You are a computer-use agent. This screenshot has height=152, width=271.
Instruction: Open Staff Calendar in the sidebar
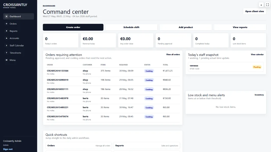(19, 46)
